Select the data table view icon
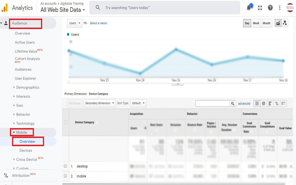Screen dimensions: 296x185 [257, 104]
